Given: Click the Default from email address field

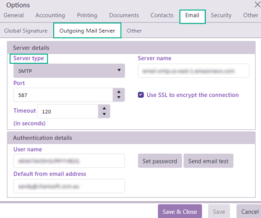Looking at the screenshot, I should point(69,186).
